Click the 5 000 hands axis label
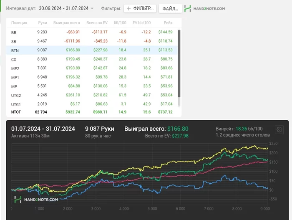 coord(152,209)
